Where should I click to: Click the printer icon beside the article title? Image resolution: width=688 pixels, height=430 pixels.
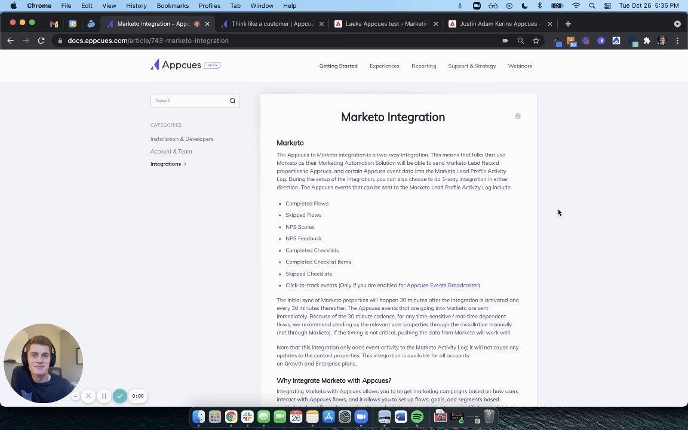tap(518, 116)
